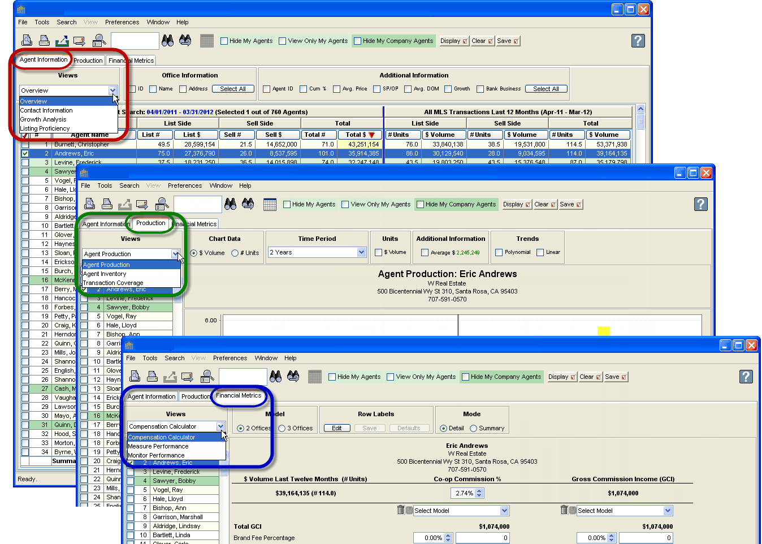Open Tools menu in Agent Information window
The width and height of the screenshot is (762, 544).
(x=42, y=22)
